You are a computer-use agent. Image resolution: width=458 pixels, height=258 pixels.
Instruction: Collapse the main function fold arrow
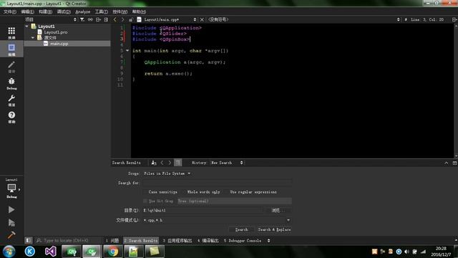127,51
